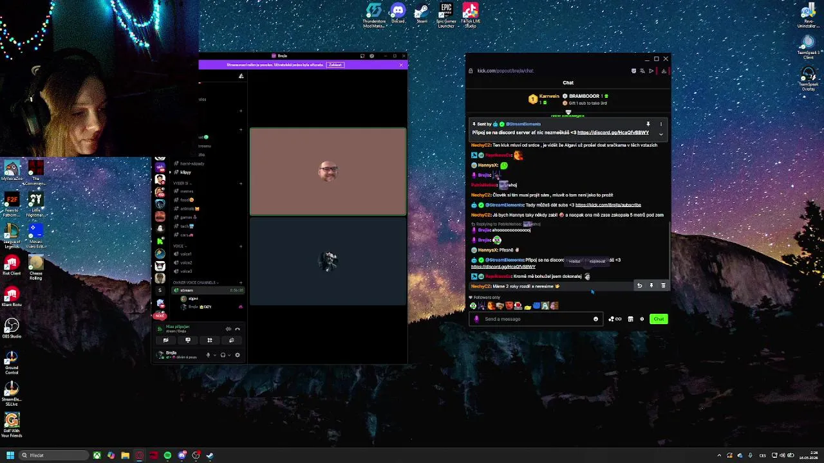Expand the pinned message chevron
This screenshot has height=463, width=824.
pos(660,134)
